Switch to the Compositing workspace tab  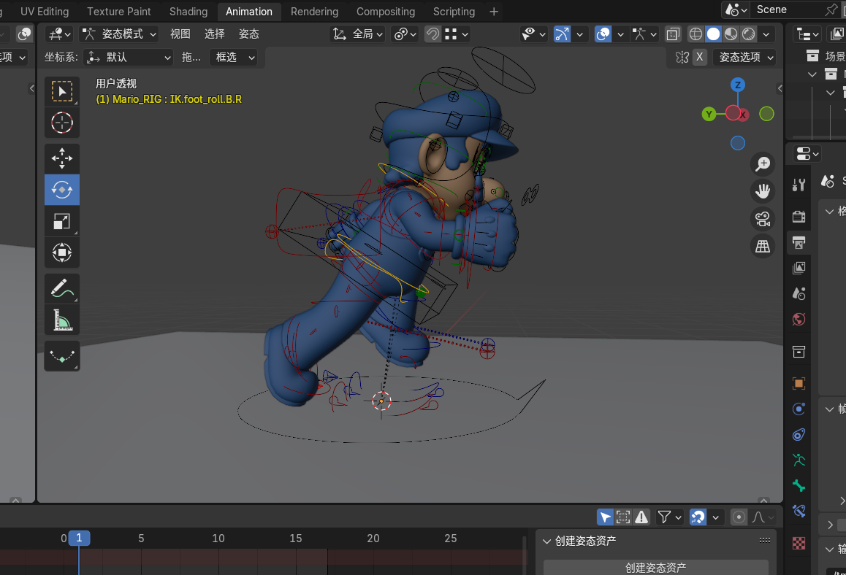(386, 12)
